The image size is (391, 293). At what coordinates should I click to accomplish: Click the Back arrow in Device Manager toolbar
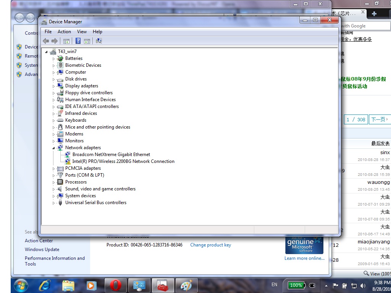pyautogui.click(x=46, y=41)
